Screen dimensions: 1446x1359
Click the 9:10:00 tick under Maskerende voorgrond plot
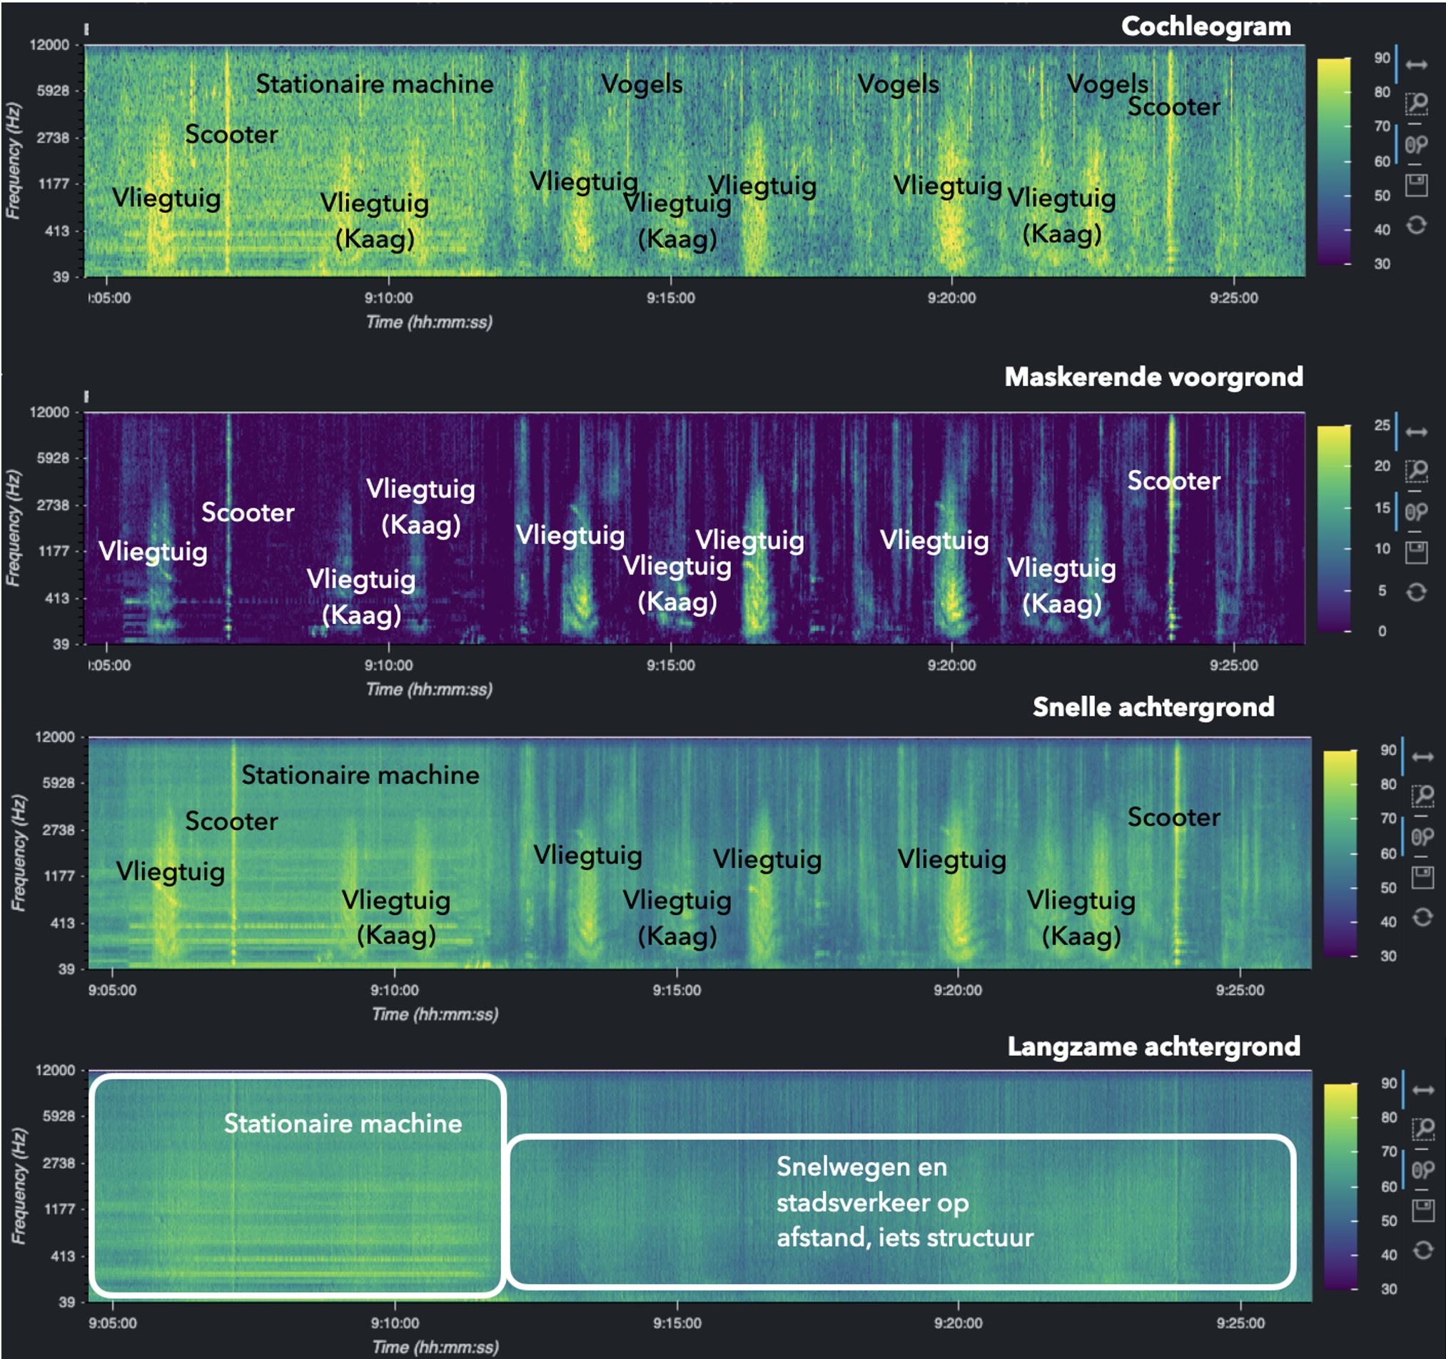(x=388, y=665)
